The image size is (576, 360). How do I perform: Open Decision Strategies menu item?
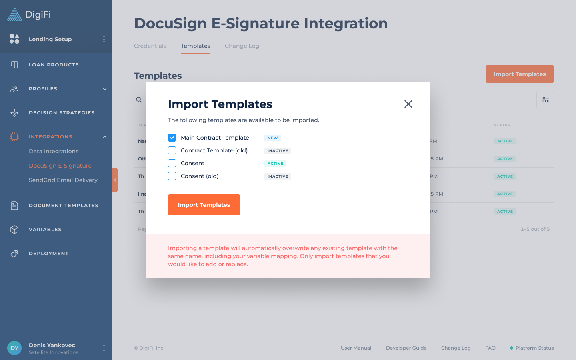pyautogui.click(x=56, y=113)
